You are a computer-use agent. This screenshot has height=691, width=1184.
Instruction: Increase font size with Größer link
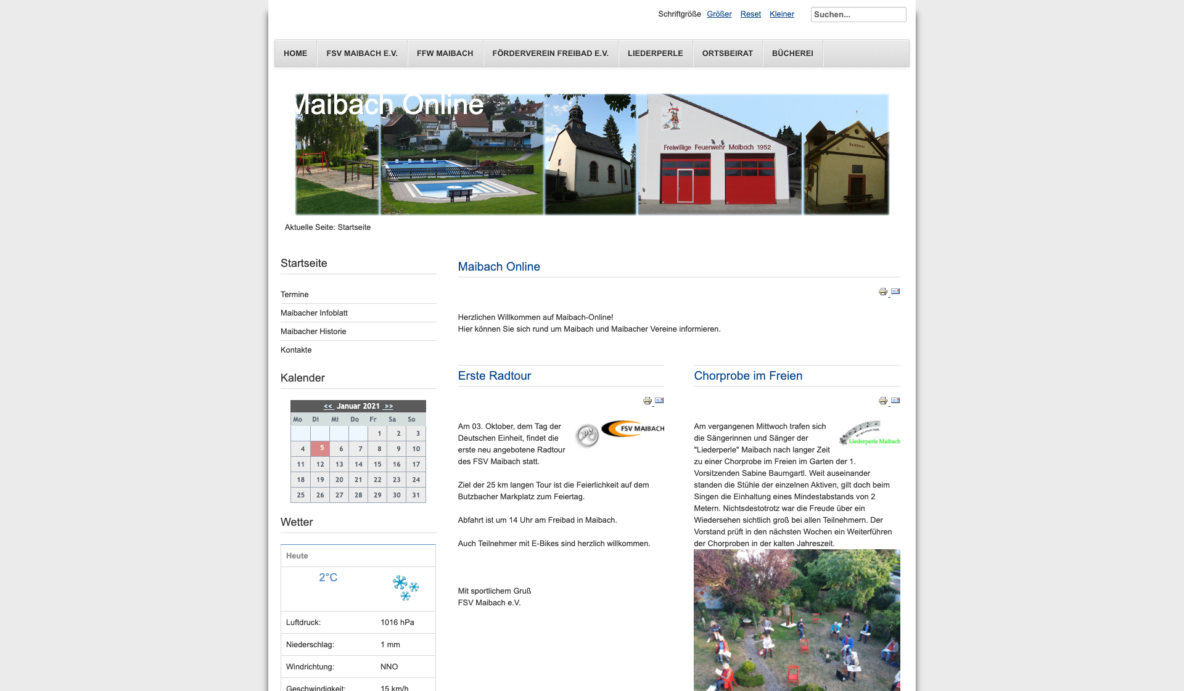point(719,14)
